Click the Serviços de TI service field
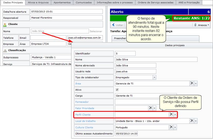 click(x=51, y=64)
